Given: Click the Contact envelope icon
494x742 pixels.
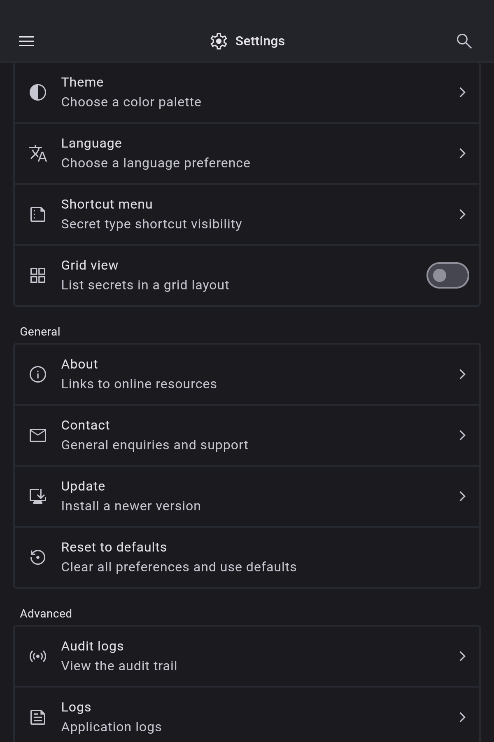Looking at the screenshot, I should coord(38,435).
